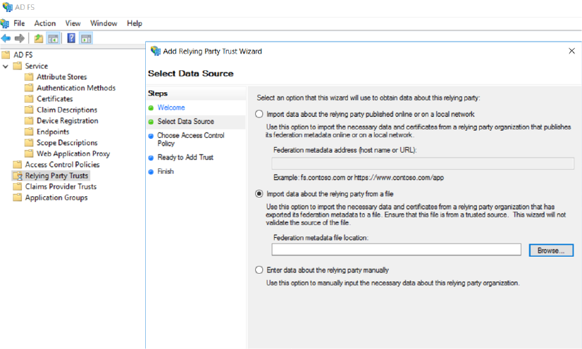
Task: Click the Claims Provider Trusts folder icon
Action: [x=17, y=186]
